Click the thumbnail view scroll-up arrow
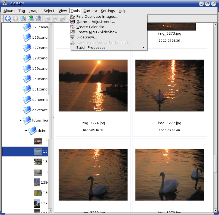This screenshot has width=219, height=215. coord(215,25)
